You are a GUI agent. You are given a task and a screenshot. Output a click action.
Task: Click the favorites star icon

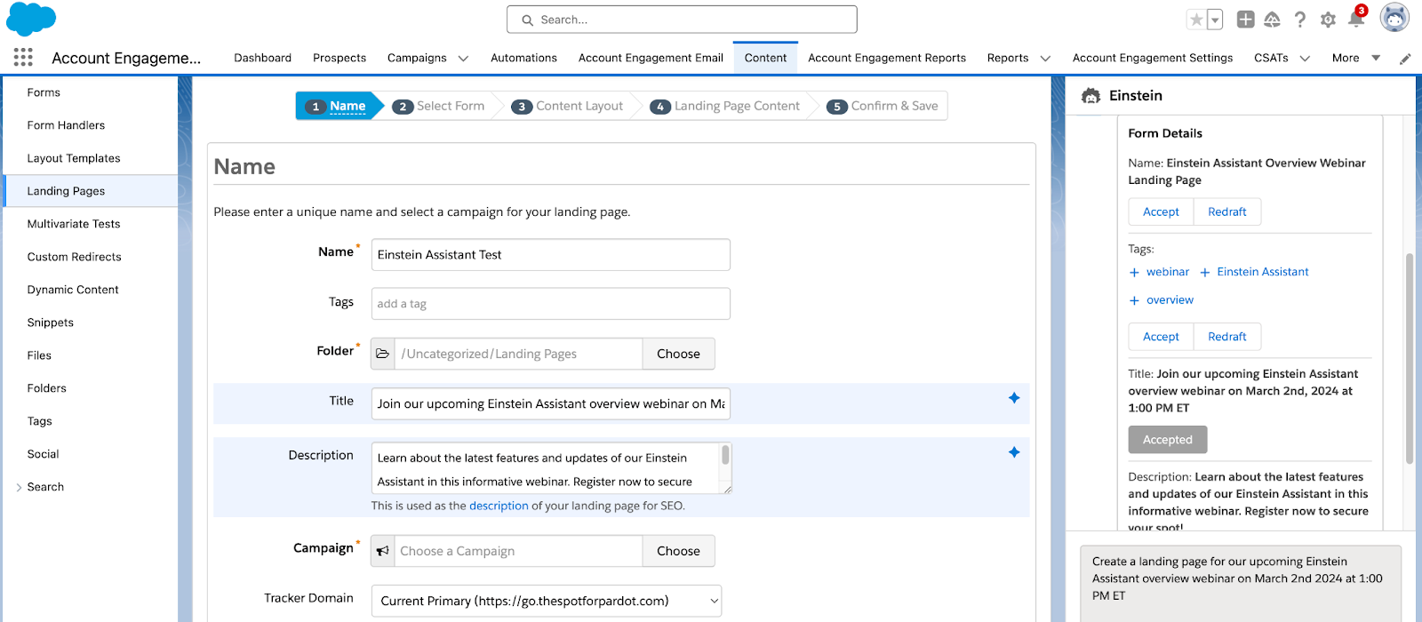point(1196,20)
